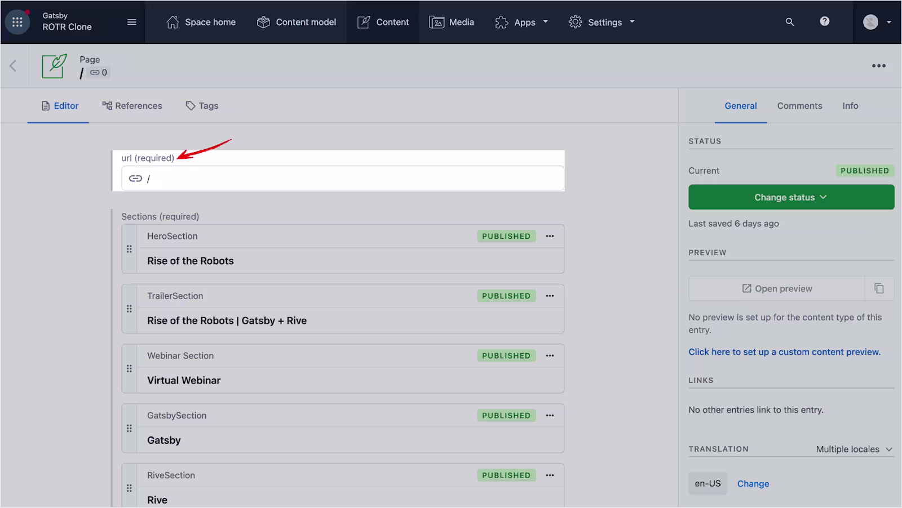Viewport: 902px width, 508px height.
Task: Open the entry actions ellipsis menu
Action: (x=879, y=66)
